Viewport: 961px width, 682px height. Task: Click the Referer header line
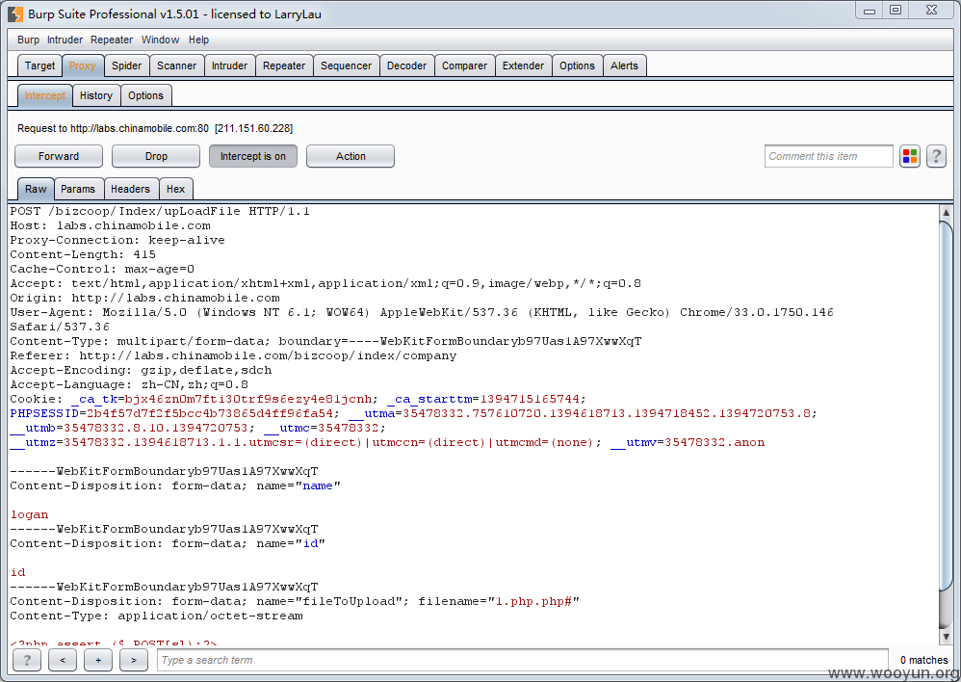point(233,355)
